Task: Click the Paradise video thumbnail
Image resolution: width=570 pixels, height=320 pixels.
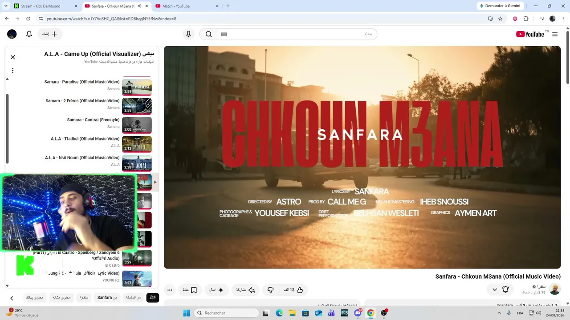Action: tap(137, 87)
